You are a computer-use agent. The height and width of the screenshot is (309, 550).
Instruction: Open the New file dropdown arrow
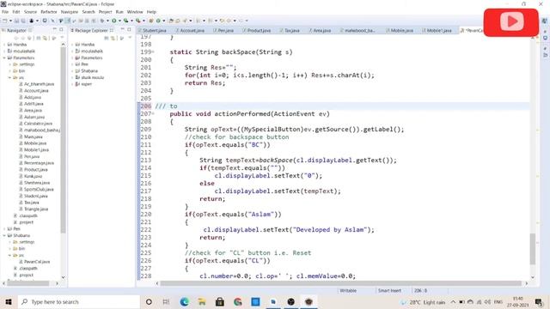(10, 21)
